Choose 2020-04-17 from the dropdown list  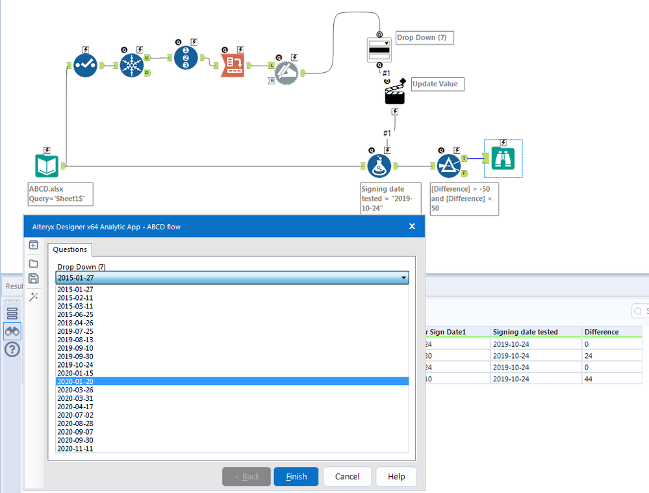(x=232, y=407)
